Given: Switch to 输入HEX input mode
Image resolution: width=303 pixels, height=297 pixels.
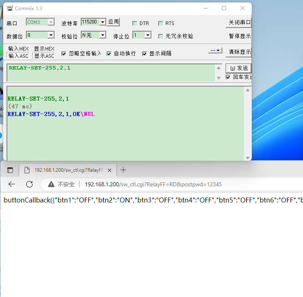Looking at the screenshot, I should [x=19, y=49].
